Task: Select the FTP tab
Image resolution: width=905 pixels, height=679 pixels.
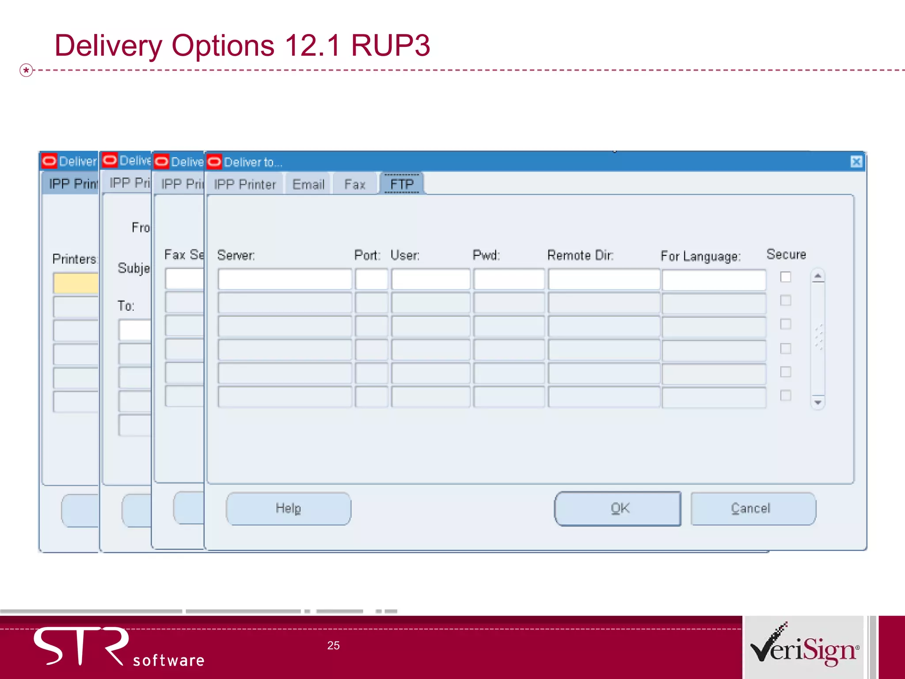Action: pos(402,184)
